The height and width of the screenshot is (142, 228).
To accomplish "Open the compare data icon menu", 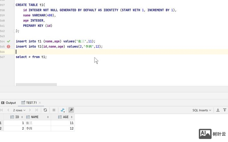I will pos(62,110).
